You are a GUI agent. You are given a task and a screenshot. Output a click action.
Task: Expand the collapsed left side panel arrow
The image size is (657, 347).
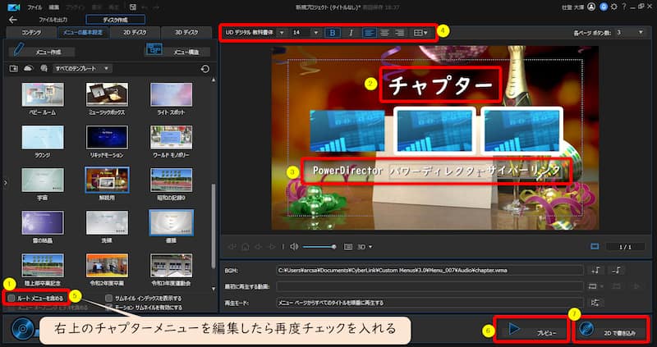(x=5, y=182)
